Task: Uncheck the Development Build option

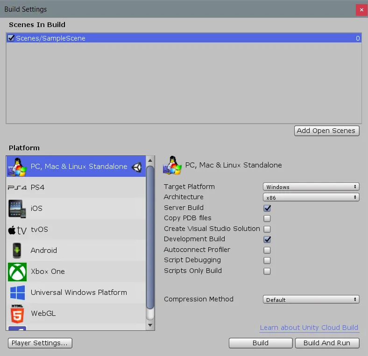Action: pos(267,239)
